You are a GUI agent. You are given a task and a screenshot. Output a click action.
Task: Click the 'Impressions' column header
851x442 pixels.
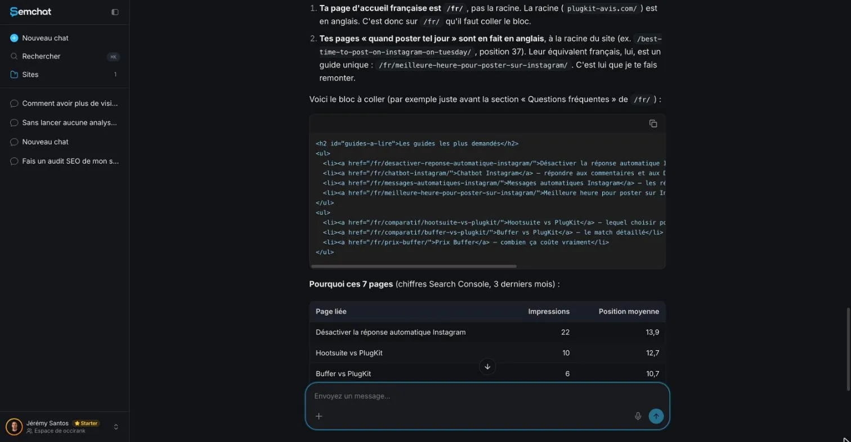pos(549,312)
